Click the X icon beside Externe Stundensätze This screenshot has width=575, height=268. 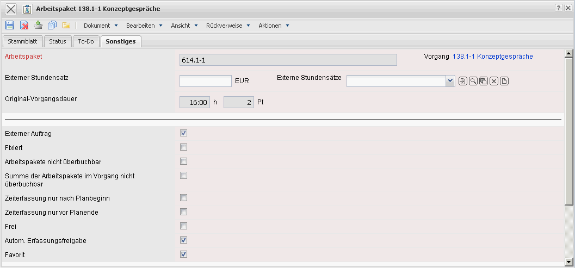point(494,81)
